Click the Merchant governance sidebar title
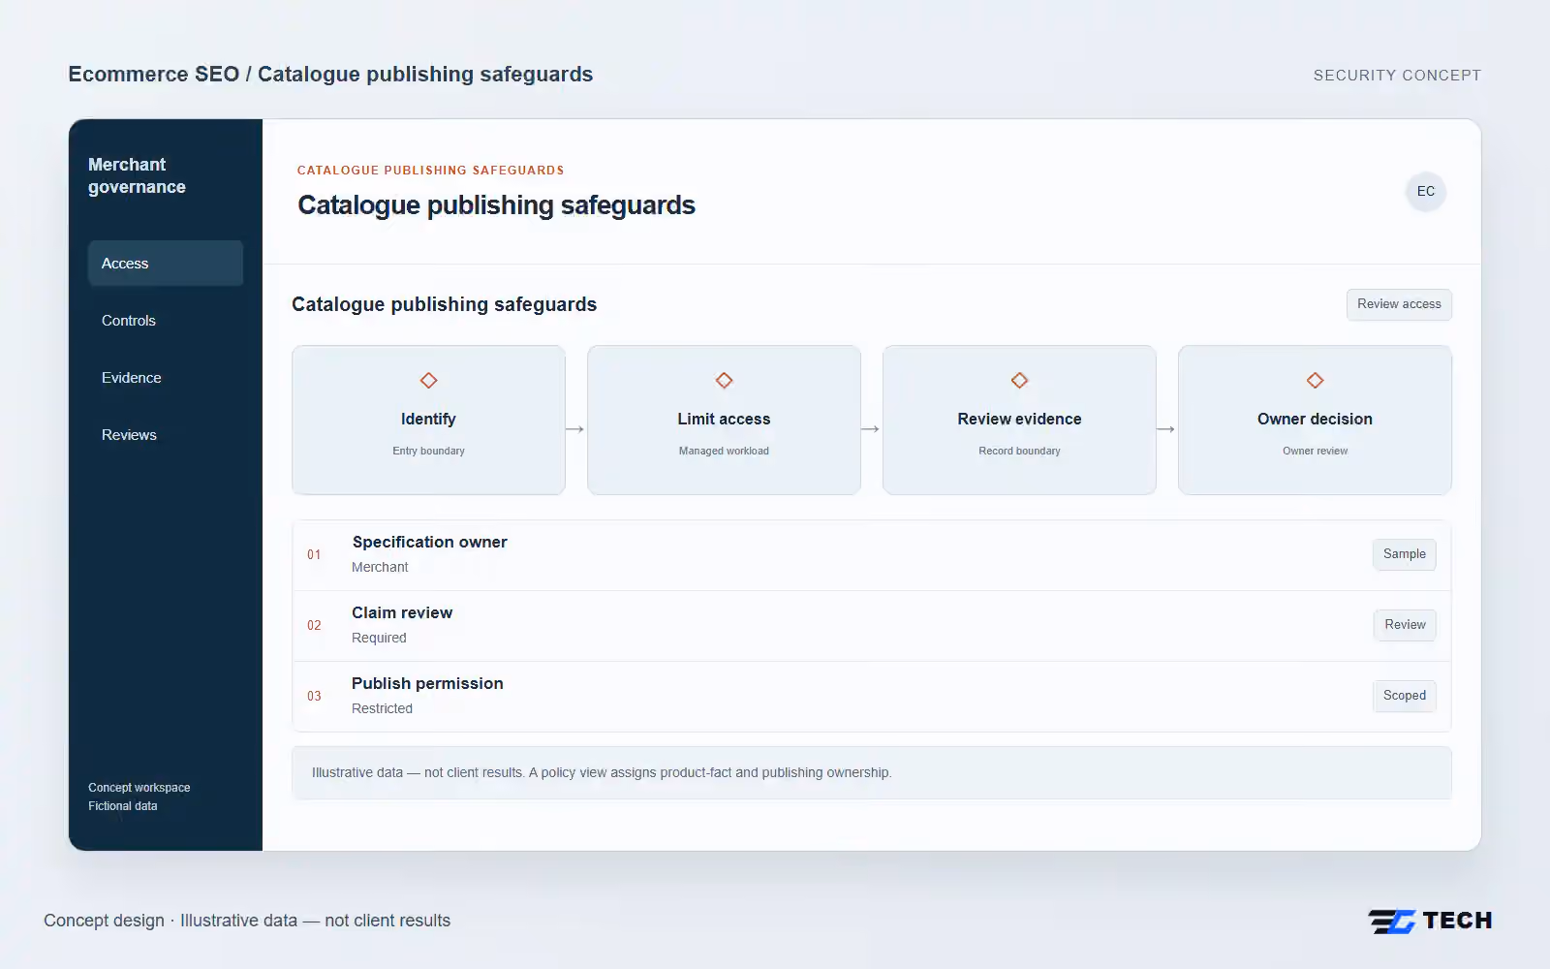Image resolution: width=1550 pixels, height=969 pixels. [x=137, y=175]
